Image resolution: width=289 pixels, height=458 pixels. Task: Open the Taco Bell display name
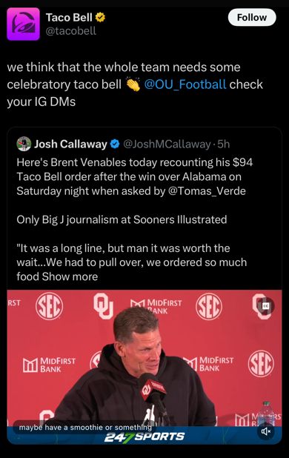pos(69,18)
